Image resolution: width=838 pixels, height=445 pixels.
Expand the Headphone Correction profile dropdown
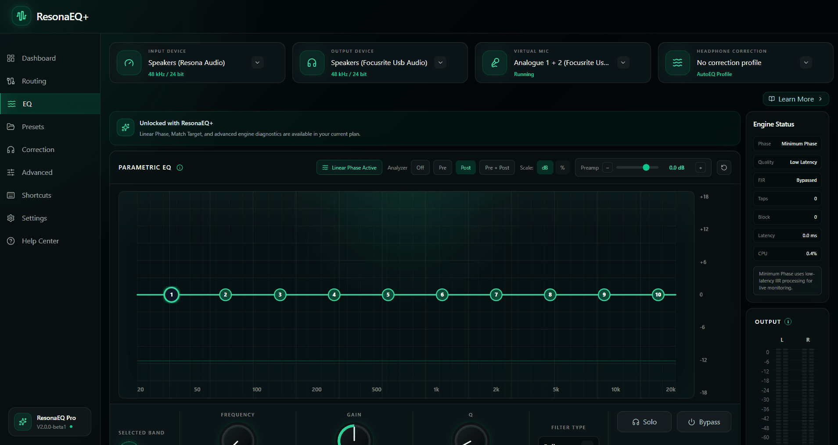click(x=806, y=62)
